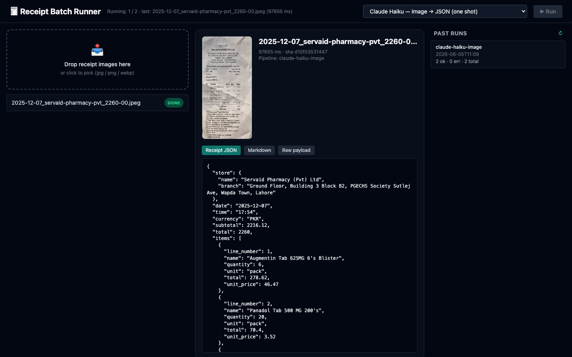Click the running status text in header
Viewport: 572px width, 357px height.
tap(199, 12)
